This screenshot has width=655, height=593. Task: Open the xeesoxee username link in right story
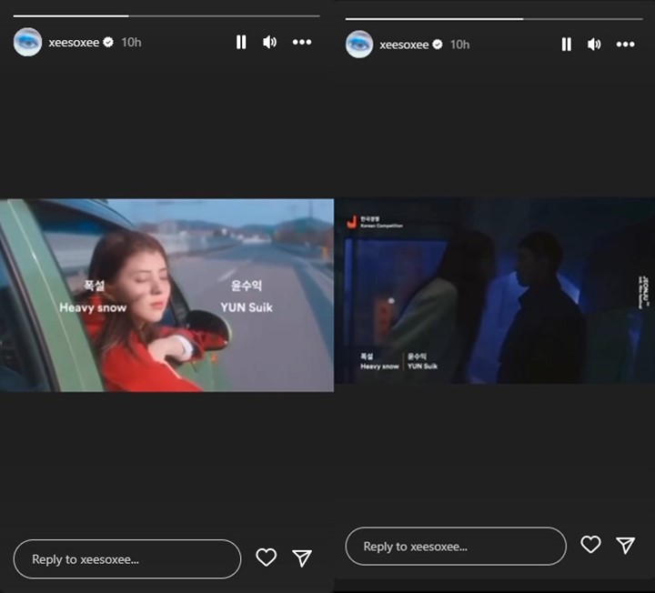tap(404, 45)
